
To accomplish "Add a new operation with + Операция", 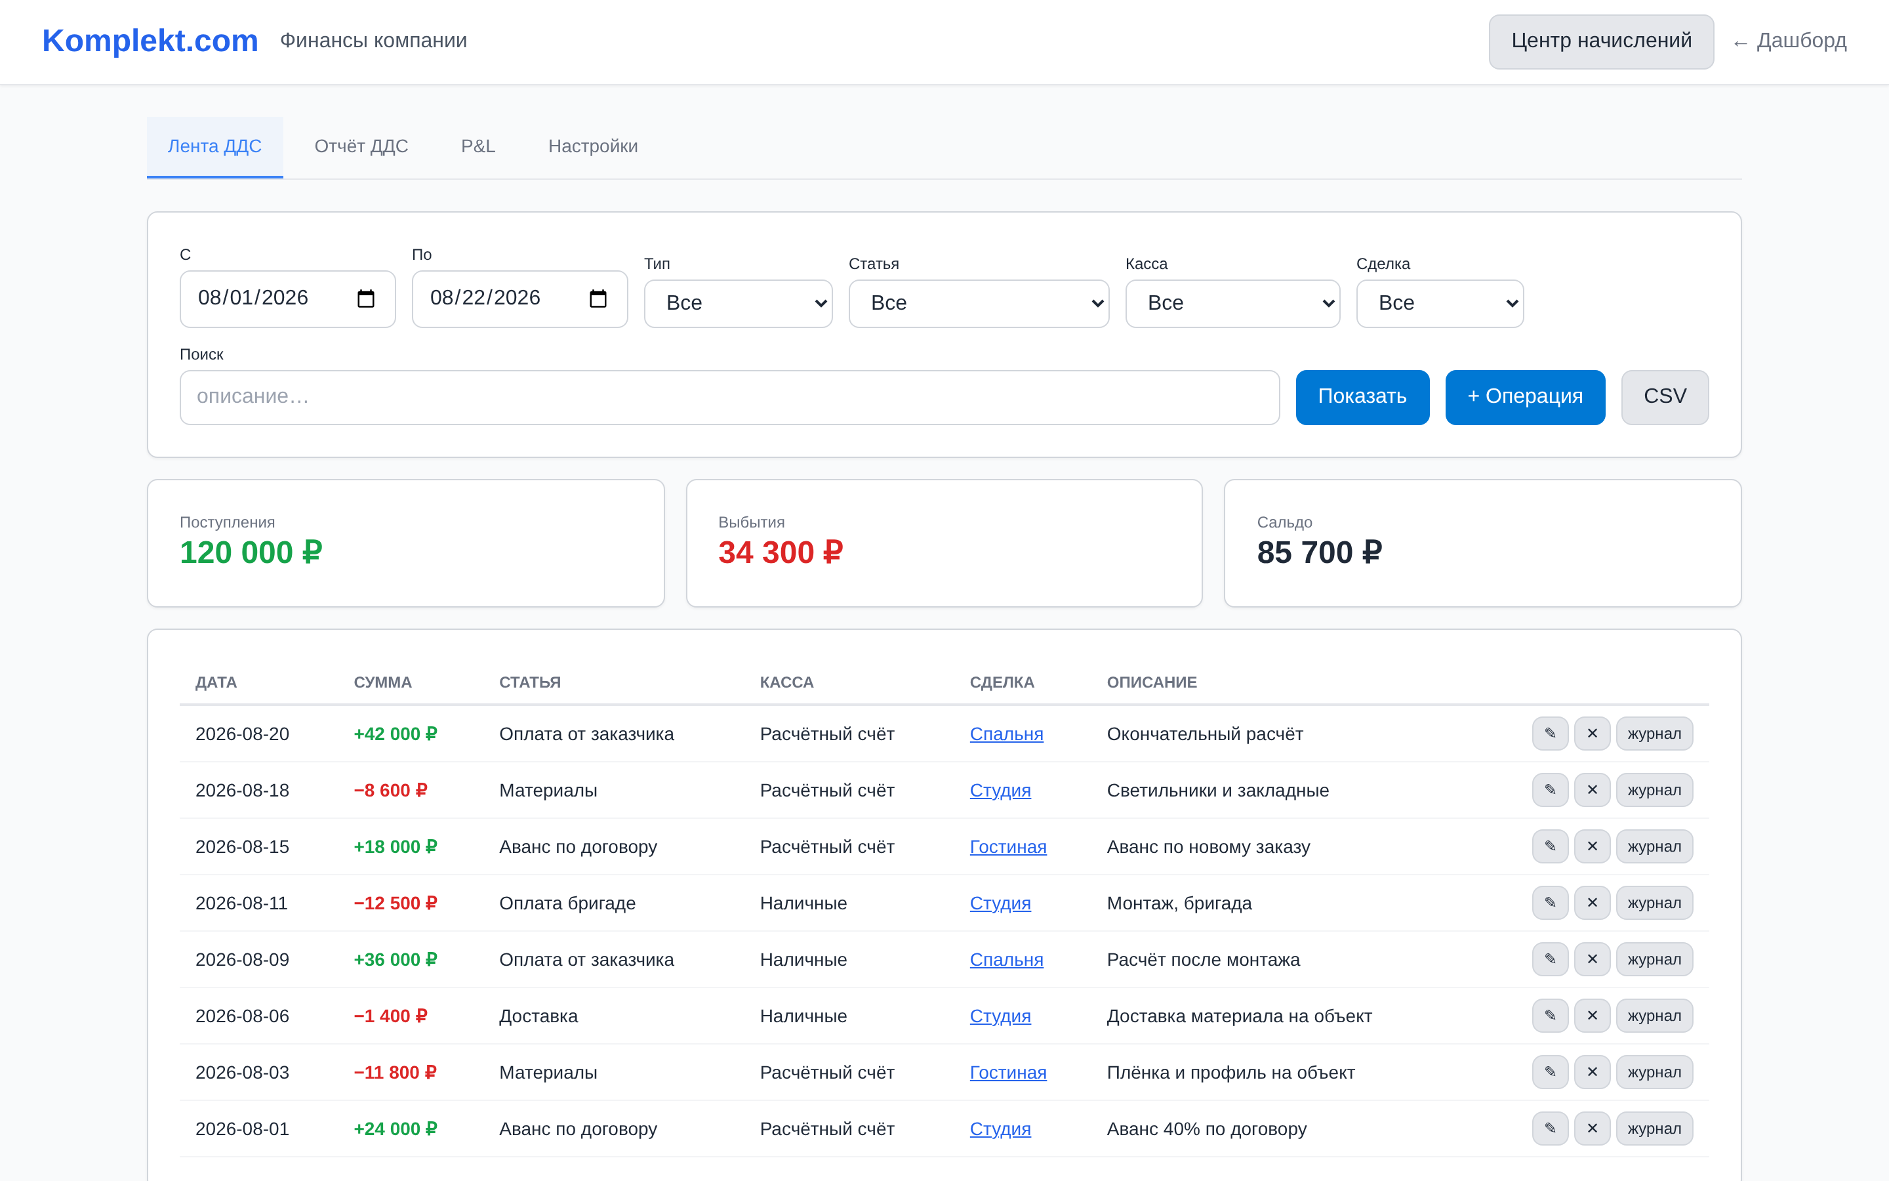I will click(x=1525, y=397).
